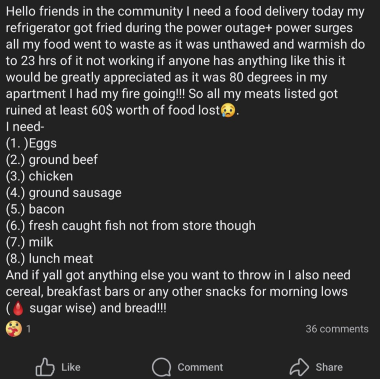View who reacted via the "1" count
The height and width of the screenshot is (379, 380).
[x=29, y=329]
